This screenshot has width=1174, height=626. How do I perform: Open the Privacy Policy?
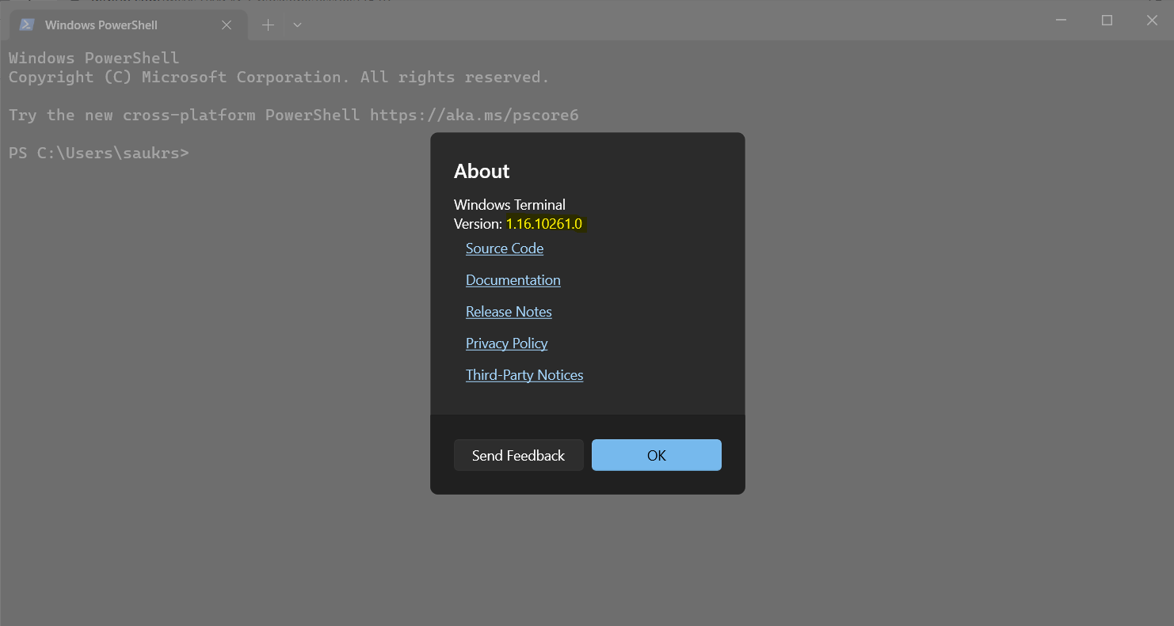click(x=506, y=343)
